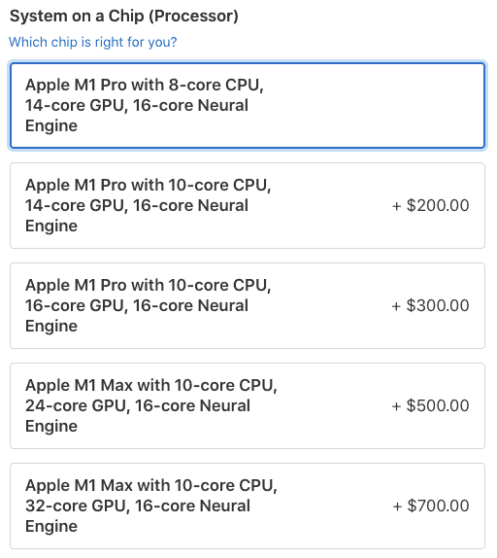Choose M1 Pro 10-core CPU, 14-core GPU option

[x=248, y=206]
